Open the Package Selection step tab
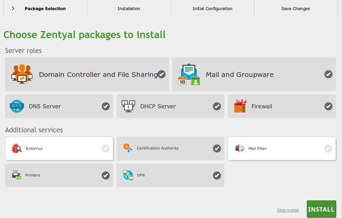342x218 pixels. [45, 8]
